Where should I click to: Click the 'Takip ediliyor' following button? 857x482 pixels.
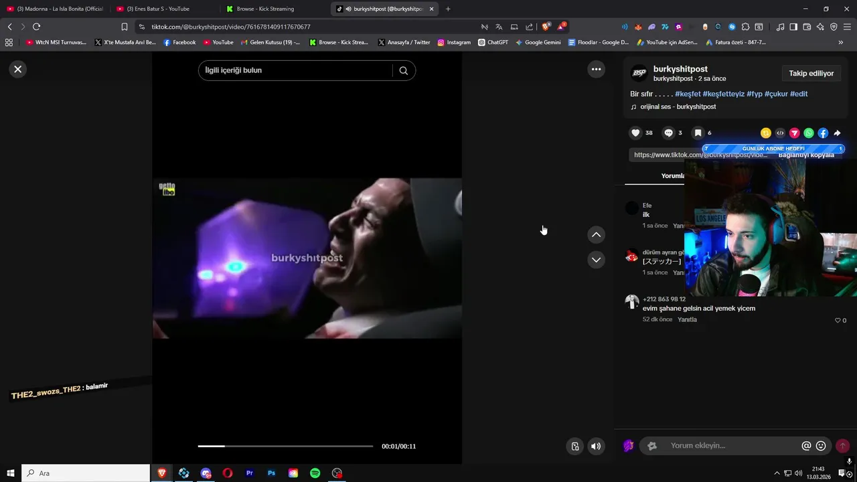point(811,74)
